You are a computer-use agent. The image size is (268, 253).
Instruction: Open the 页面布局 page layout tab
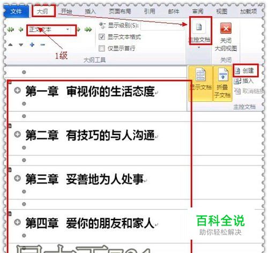120,11
